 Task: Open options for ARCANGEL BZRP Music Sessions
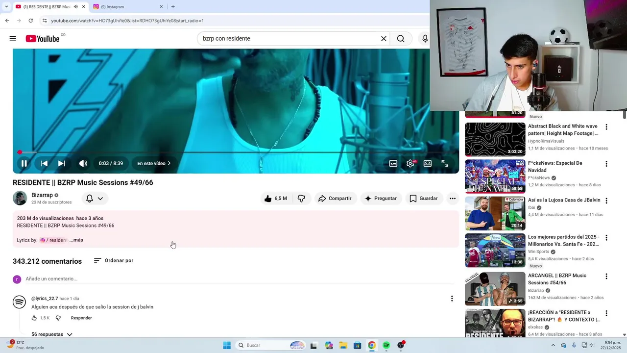[x=606, y=277]
